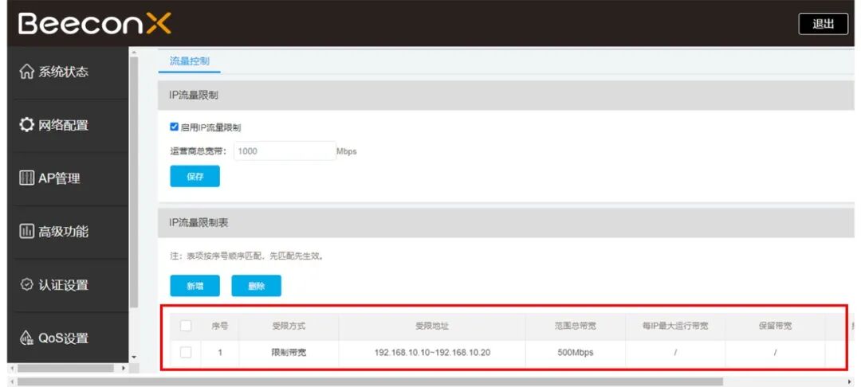
Task: Click the 范围总带宽 column header
Action: tap(575, 326)
